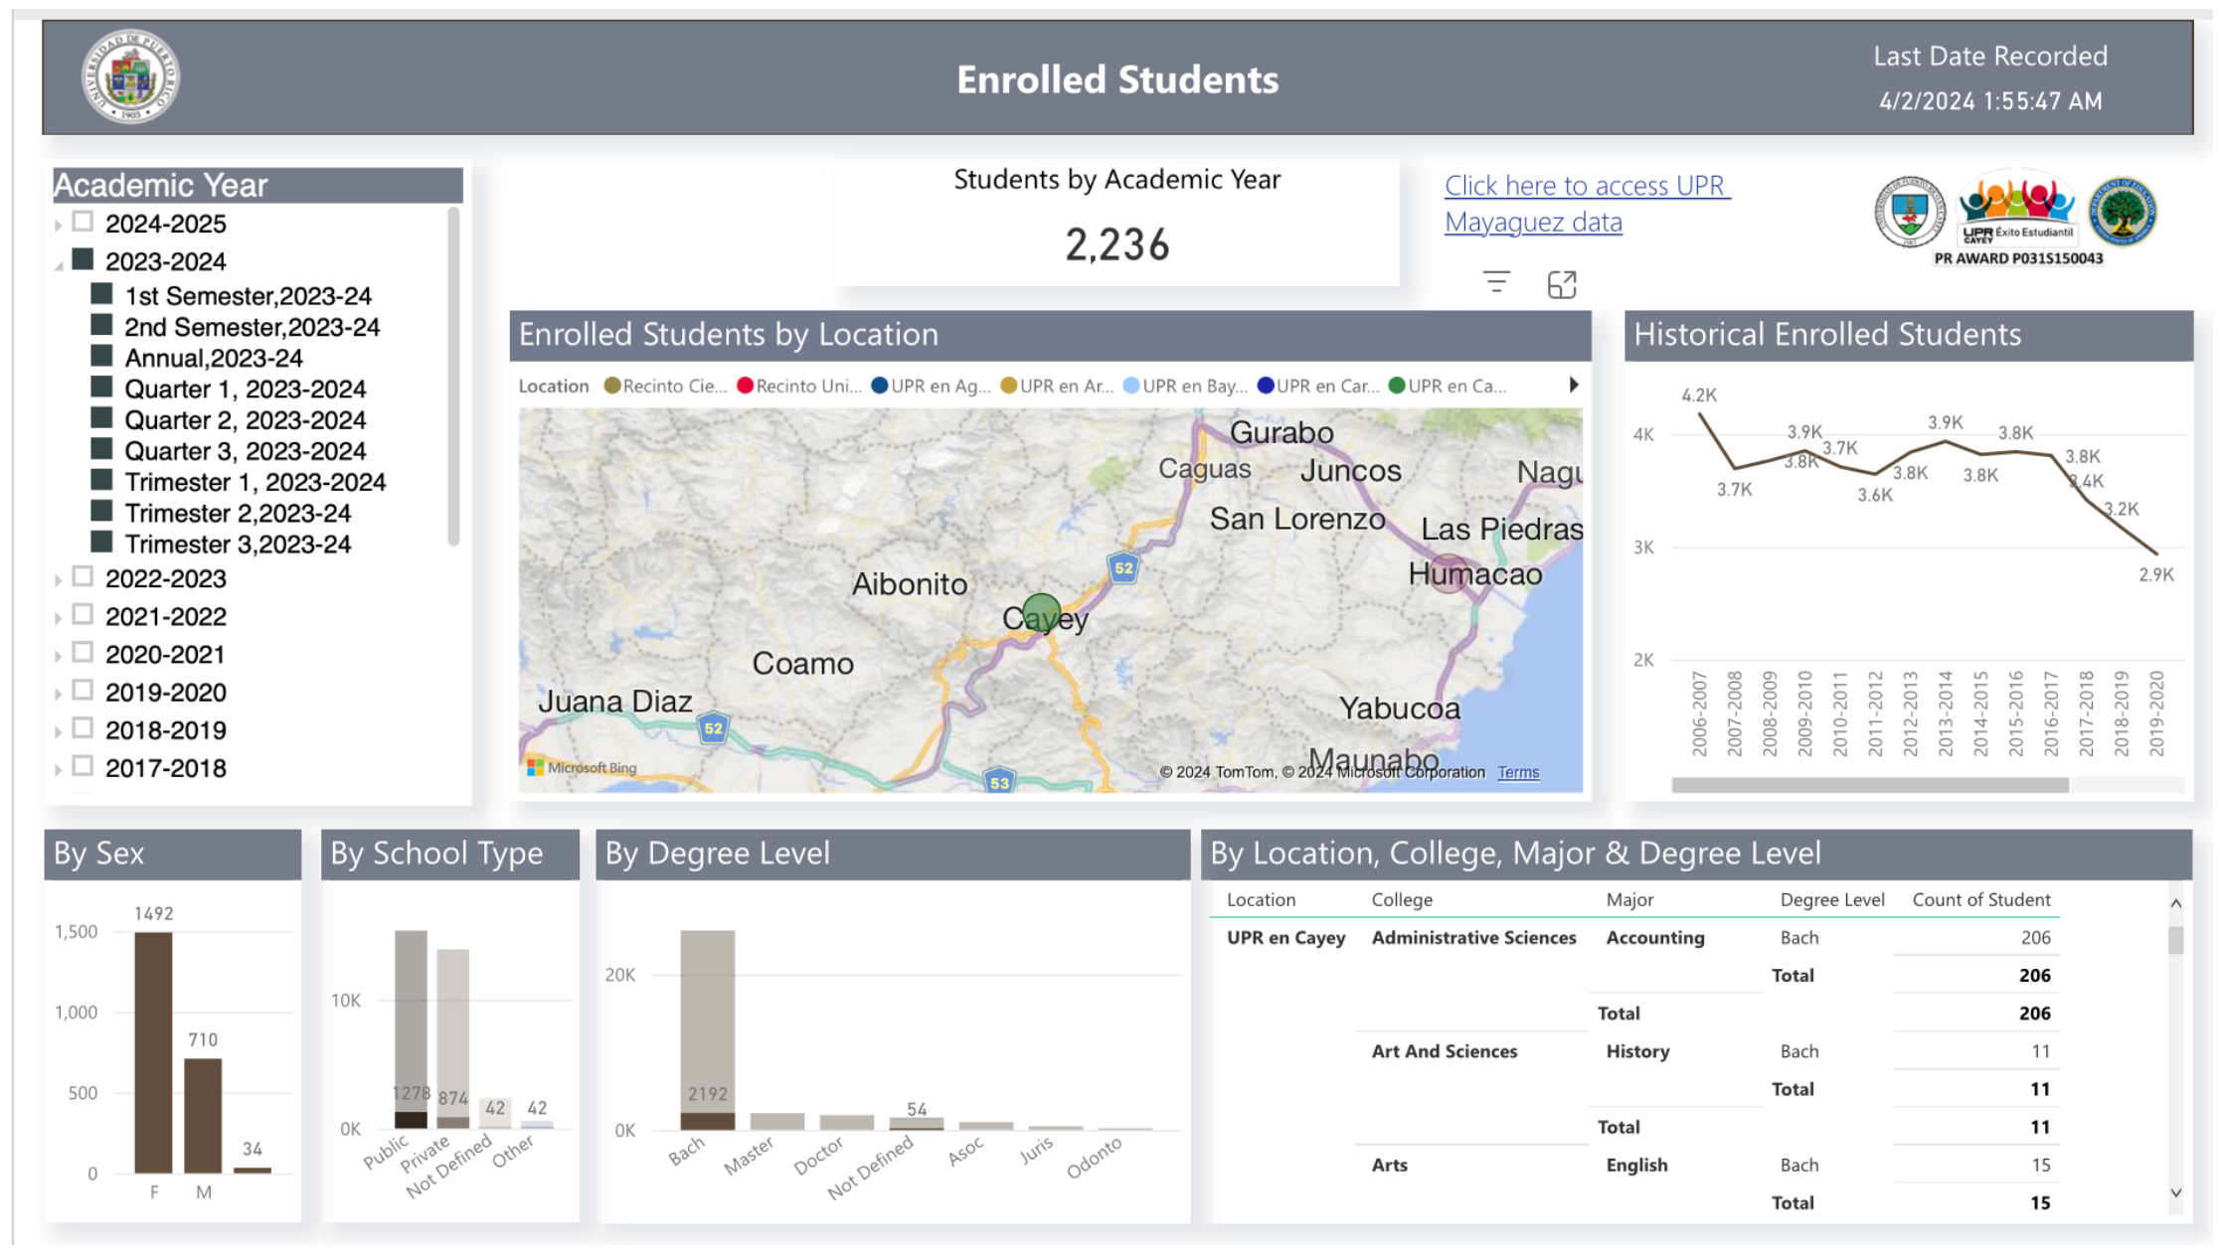Sort table by Count of Student header

coord(1980,899)
